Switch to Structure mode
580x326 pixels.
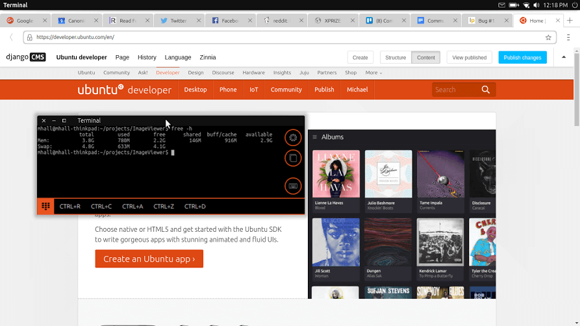pos(396,57)
